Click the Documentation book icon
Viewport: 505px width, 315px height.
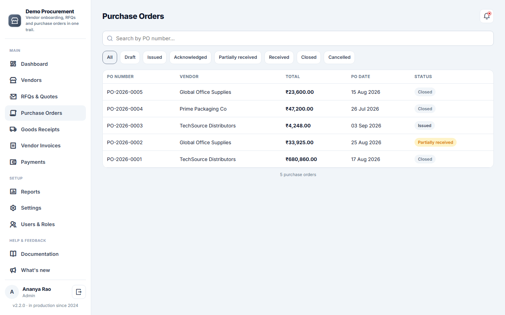13,254
